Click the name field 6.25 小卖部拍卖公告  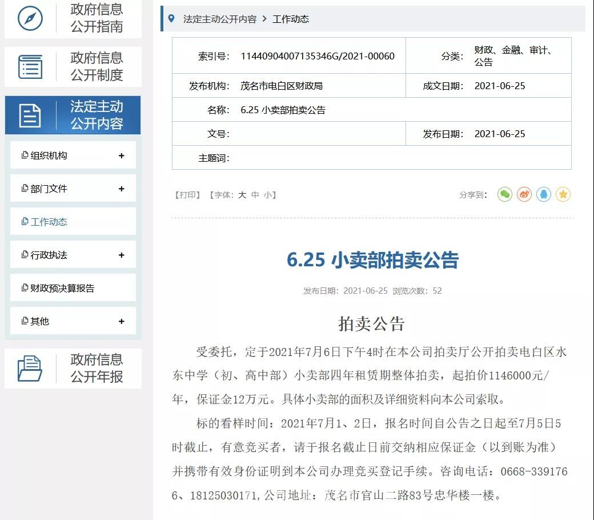(283, 110)
